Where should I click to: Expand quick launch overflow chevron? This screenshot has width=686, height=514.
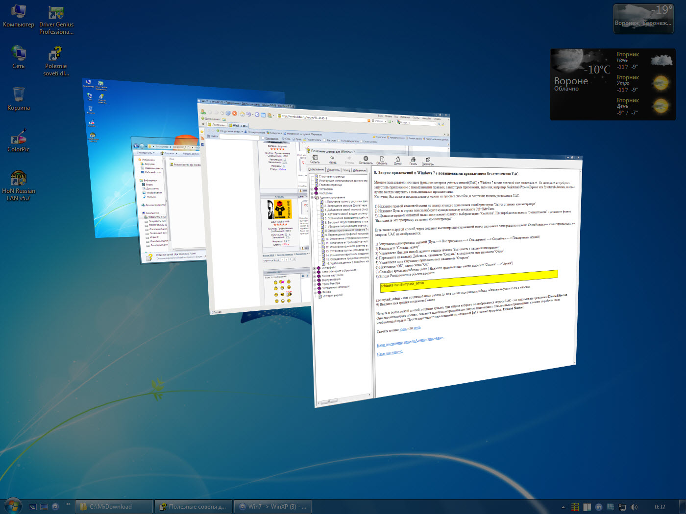[x=68, y=504]
